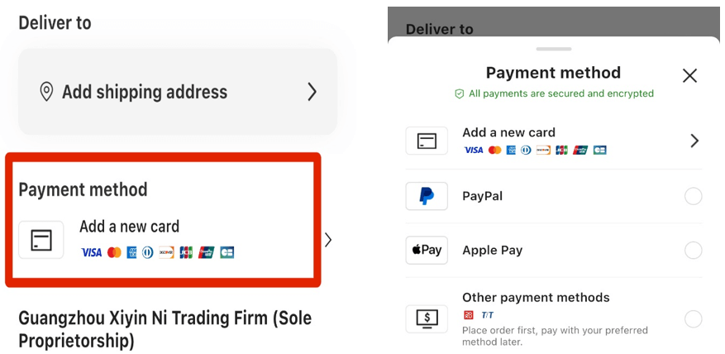Click the green security shield icon

coord(460,93)
